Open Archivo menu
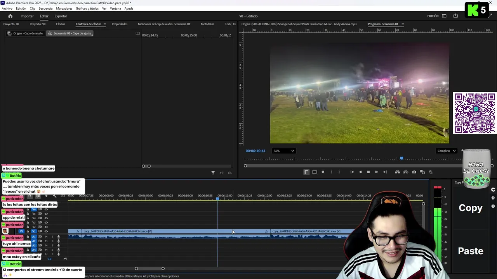Screen dimensions: 497x279 [x=7, y=9]
